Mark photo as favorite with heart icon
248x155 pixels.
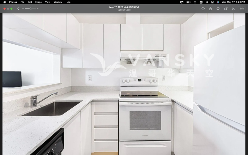coord(218,9)
